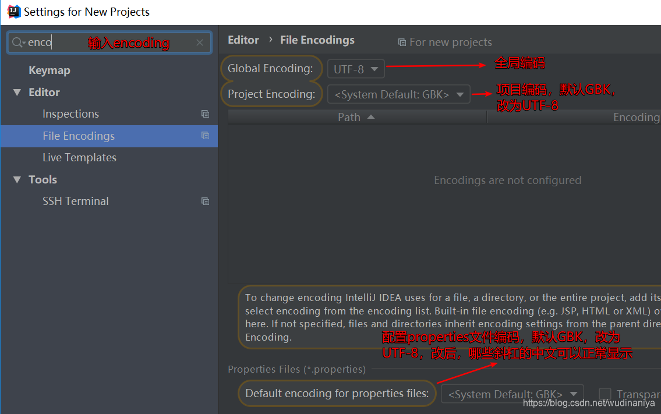661x414 pixels.
Task: Select the Editor category label
Action: (x=44, y=93)
